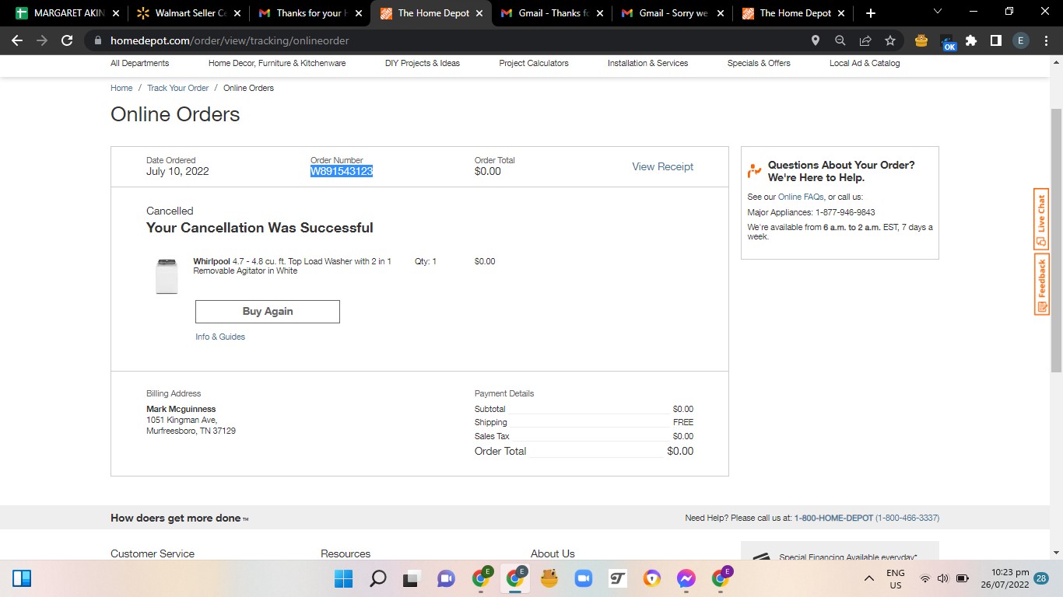Image resolution: width=1063 pixels, height=597 pixels.
Task: Switch to the Walmart Seller Center tab
Action: point(188,13)
